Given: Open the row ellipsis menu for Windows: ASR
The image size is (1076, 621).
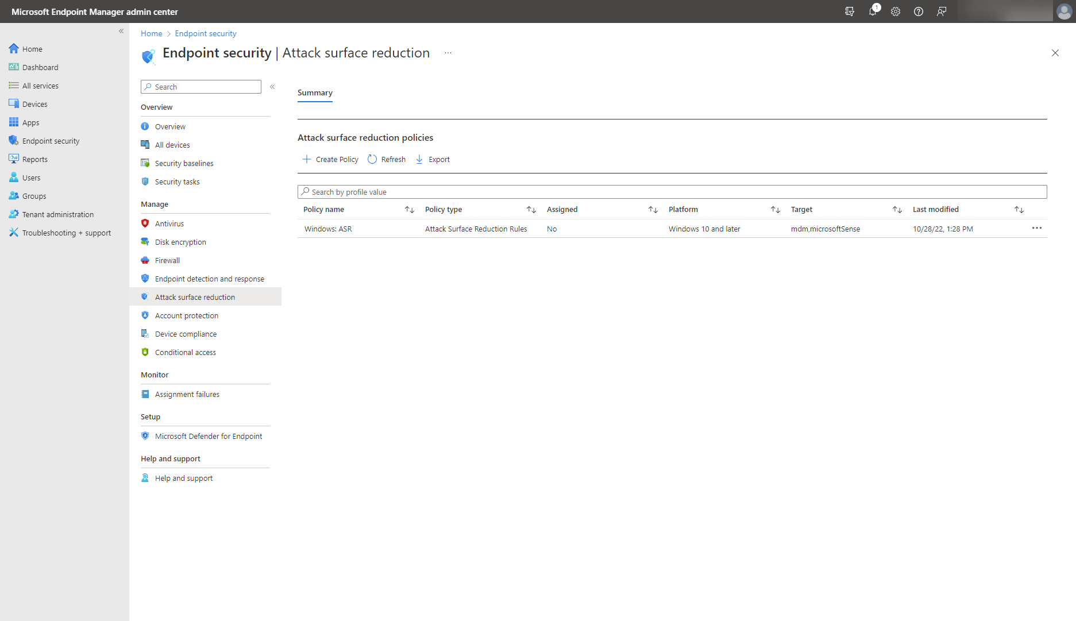Looking at the screenshot, I should [x=1037, y=228].
